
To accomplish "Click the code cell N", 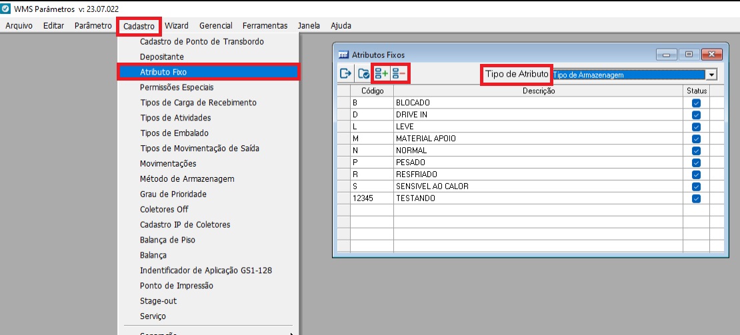I will point(373,151).
